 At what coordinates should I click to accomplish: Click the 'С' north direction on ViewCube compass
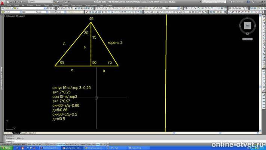point(247,18)
